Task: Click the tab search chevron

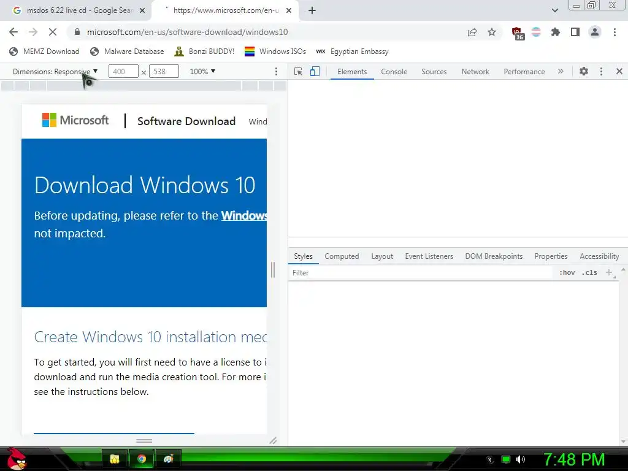Action: (x=554, y=10)
